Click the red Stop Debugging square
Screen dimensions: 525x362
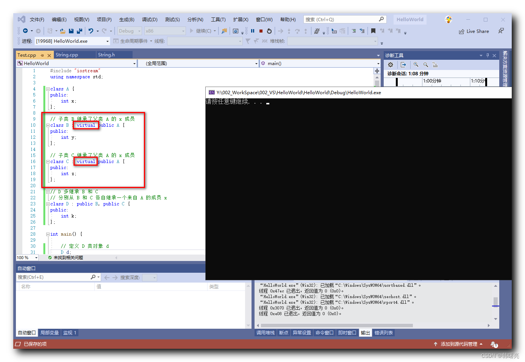coord(261,31)
